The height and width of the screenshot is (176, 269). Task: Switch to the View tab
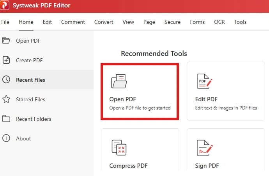coord(128,22)
